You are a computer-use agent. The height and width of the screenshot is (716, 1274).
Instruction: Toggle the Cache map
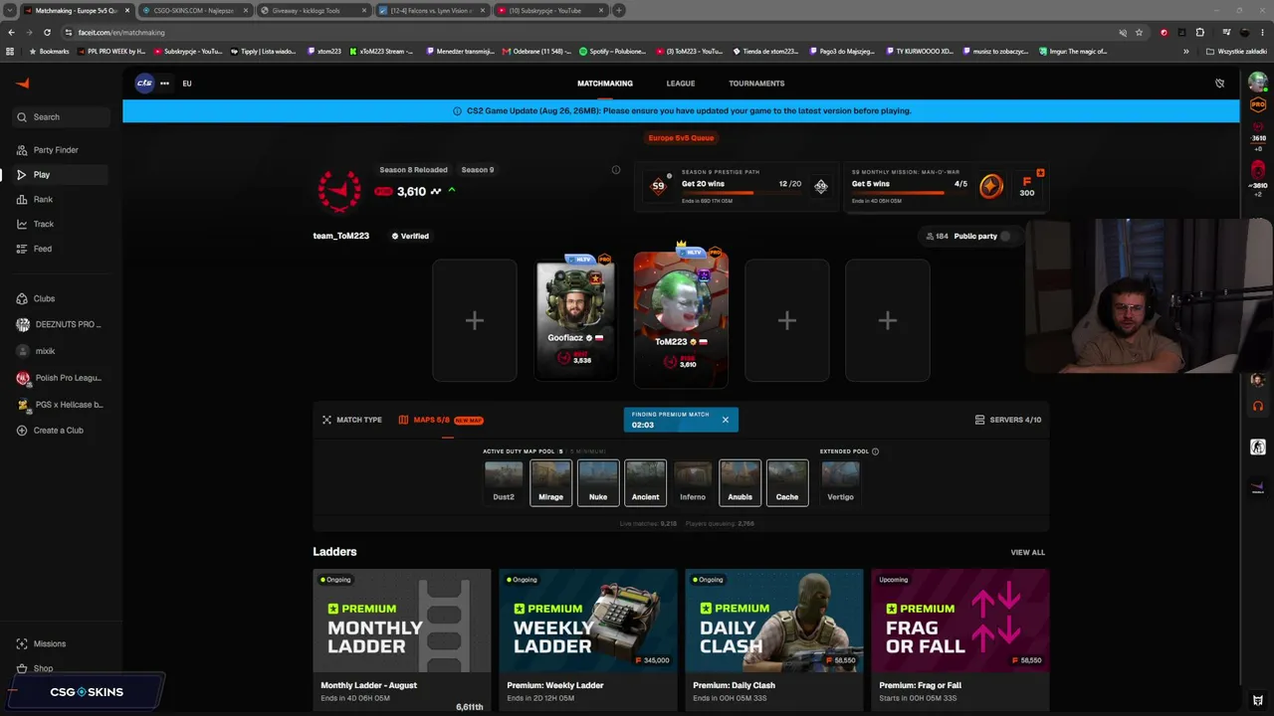(787, 482)
